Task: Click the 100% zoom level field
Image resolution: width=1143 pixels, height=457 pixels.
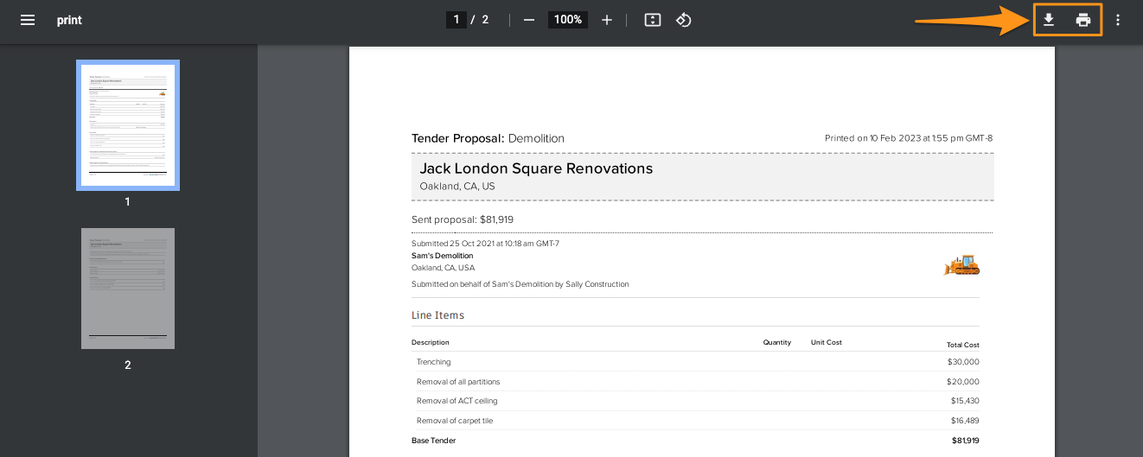Action: coord(568,20)
